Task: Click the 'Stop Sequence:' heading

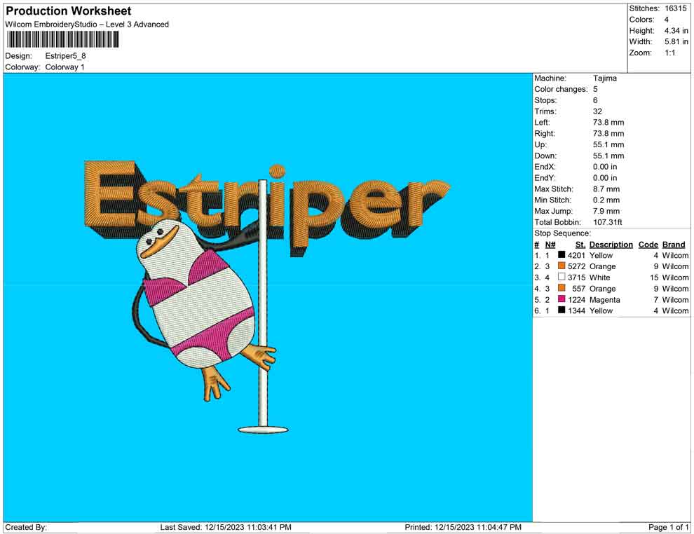Action: pyautogui.click(x=562, y=233)
